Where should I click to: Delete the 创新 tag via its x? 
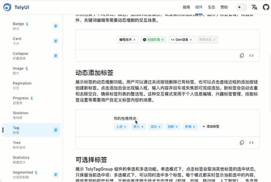coord(177,127)
